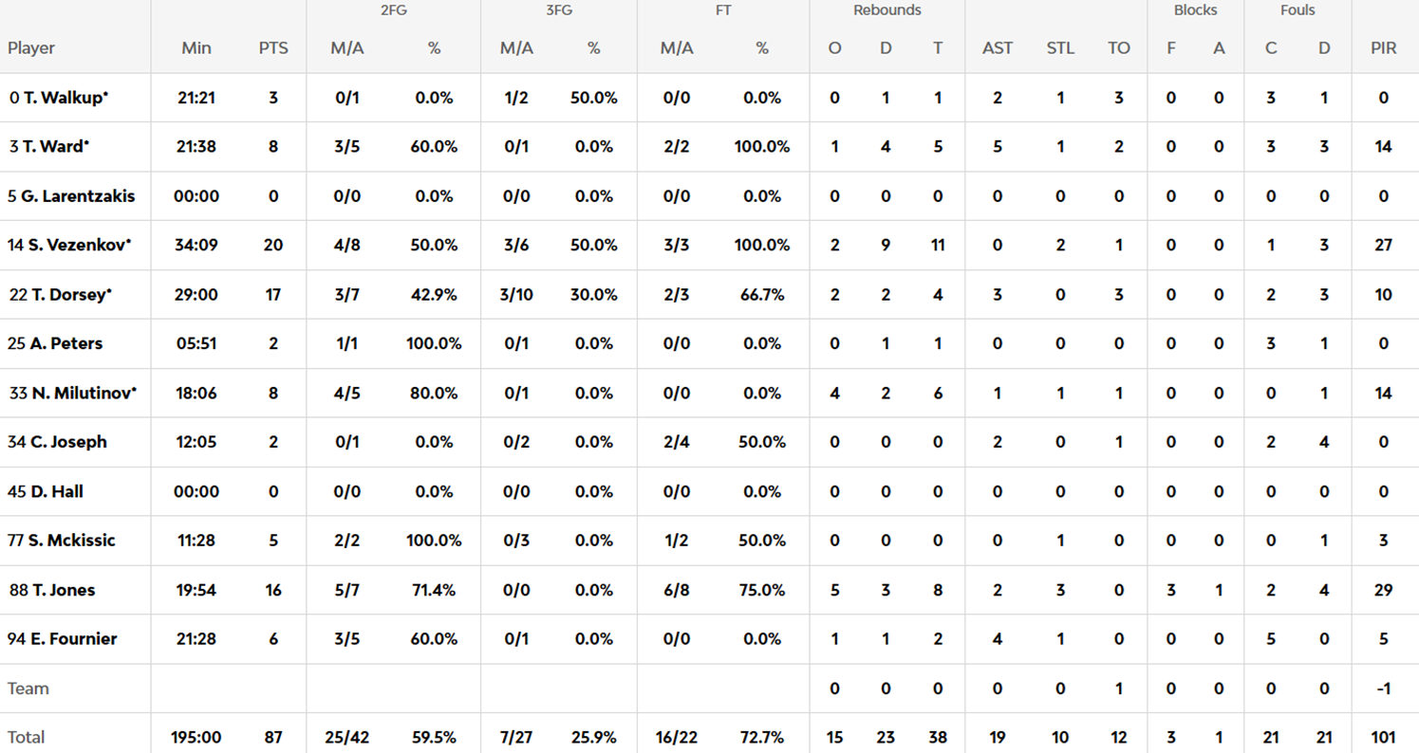Click the AST column header
This screenshot has width=1419, height=753.
998,47
